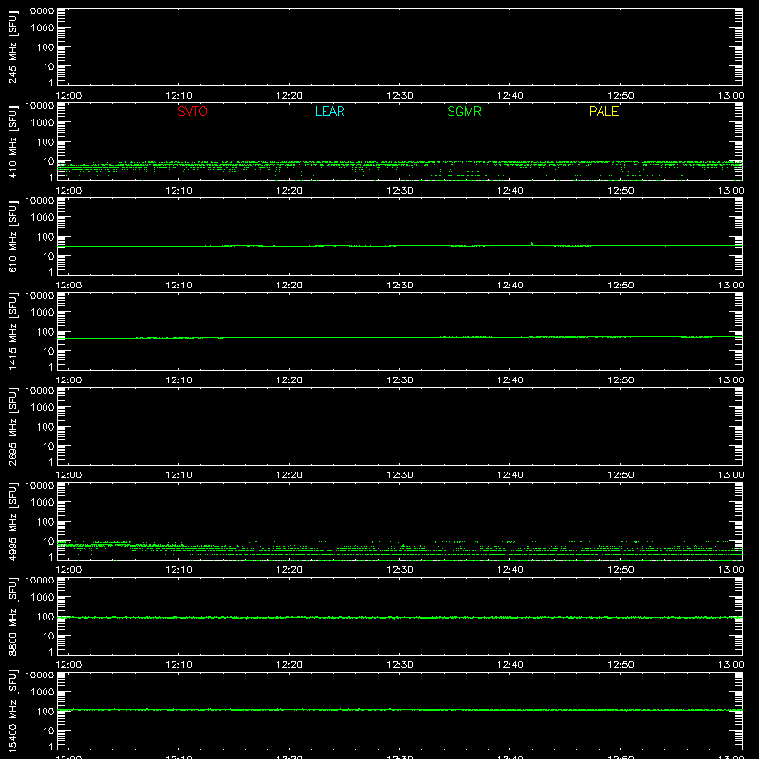This screenshot has height=759, width=759.
Task: Click the 10000 y-axis value on 8800 MHz panel
Action: tap(40, 581)
